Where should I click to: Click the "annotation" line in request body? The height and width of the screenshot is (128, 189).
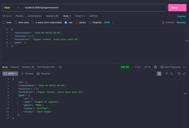point(47,39)
